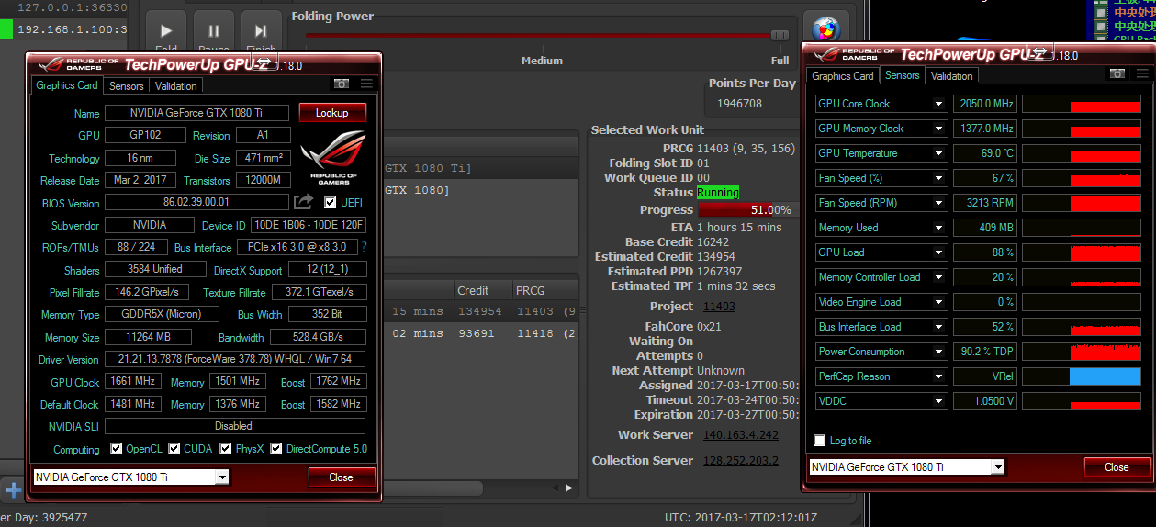Switch to Graphics Card tab in right GPU-Z window
This screenshot has height=527, width=1156.
pyautogui.click(x=843, y=76)
